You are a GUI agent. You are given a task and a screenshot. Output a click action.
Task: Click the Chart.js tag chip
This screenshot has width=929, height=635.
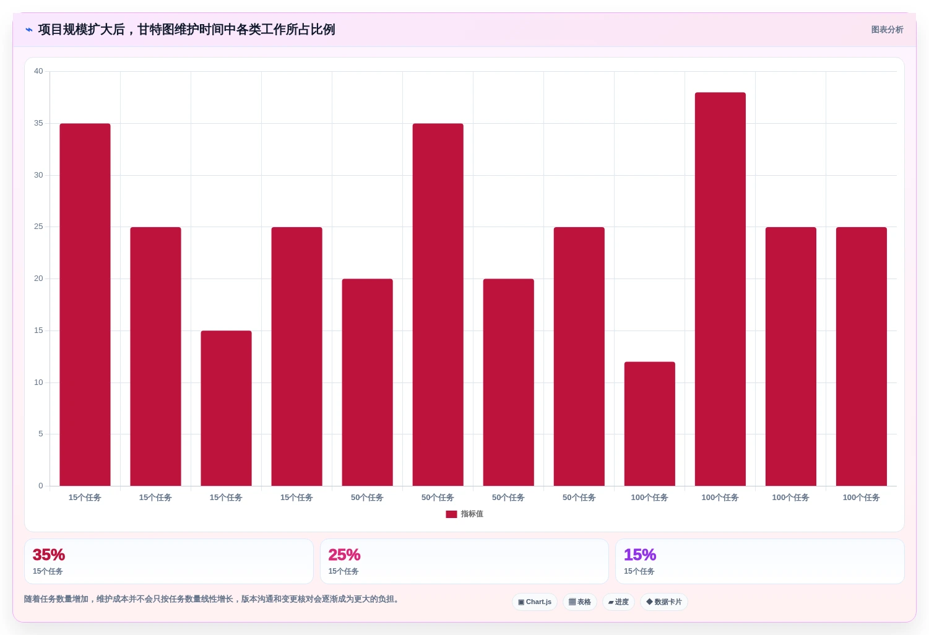535,602
